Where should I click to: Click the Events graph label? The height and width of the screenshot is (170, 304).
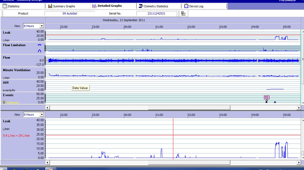(8, 95)
